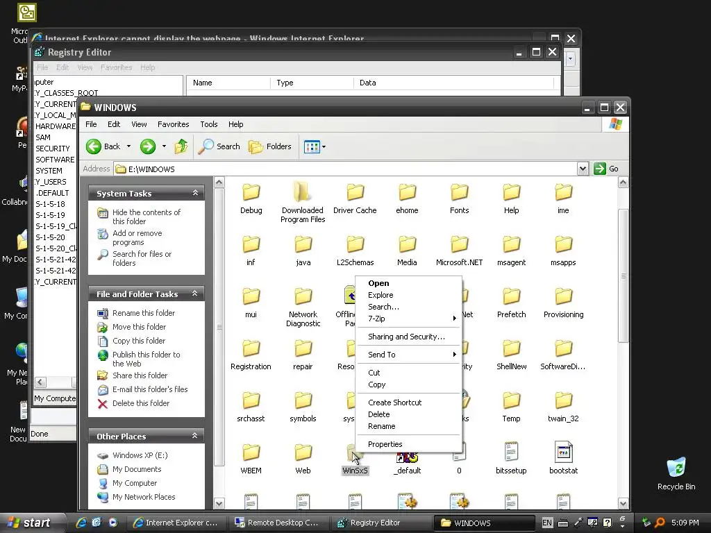Click the file list scroll down arrow
Viewport: 711px width, 533px height.
click(623, 504)
